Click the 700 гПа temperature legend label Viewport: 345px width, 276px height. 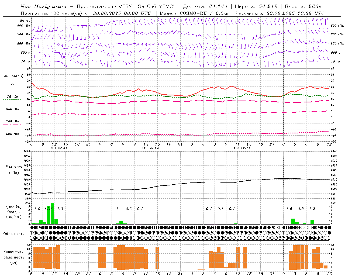tap(12, 122)
